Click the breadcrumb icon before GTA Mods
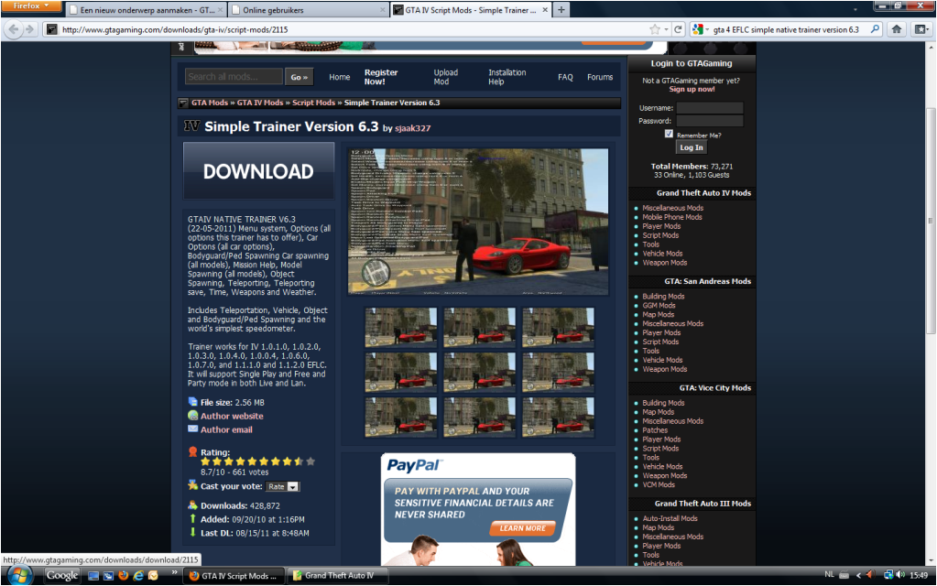The image size is (937, 586). click(183, 103)
